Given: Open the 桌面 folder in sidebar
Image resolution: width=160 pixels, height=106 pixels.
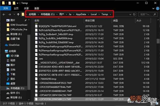Looking at the screenshot, I should (11, 84).
